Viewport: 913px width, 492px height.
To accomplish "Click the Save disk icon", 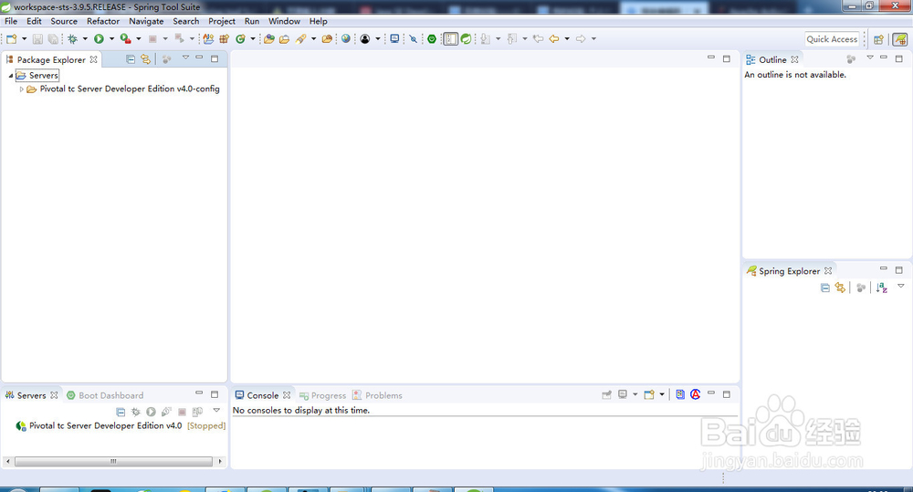I will (x=37, y=39).
